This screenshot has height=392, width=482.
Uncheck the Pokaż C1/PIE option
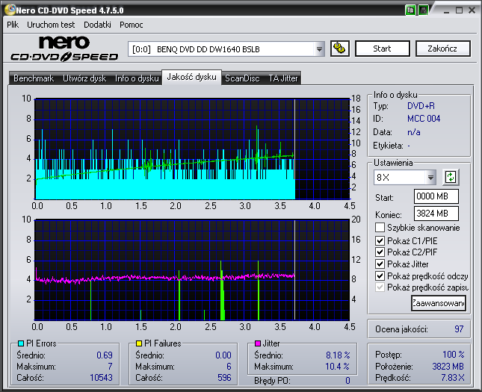pyautogui.click(x=380, y=240)
